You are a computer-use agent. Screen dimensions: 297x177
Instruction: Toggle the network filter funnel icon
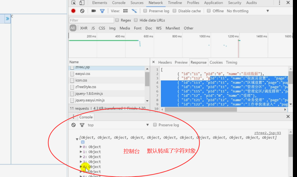[102, 11]
